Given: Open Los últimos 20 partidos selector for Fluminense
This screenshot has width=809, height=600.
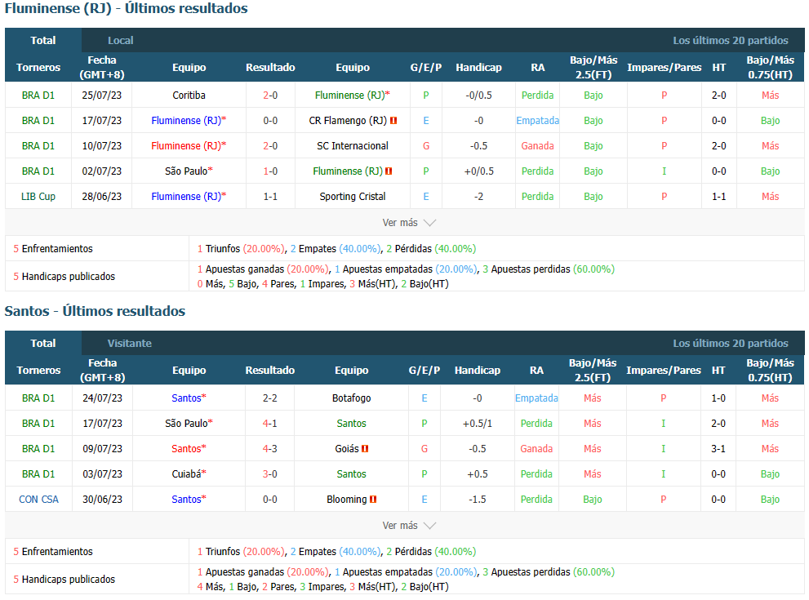Looking at the screenshot, I should coord(730,40).
